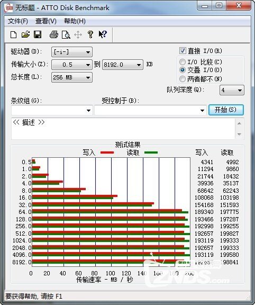Open the 帮助(H) menu
The image size is (255, 305).
click(75, 21)
